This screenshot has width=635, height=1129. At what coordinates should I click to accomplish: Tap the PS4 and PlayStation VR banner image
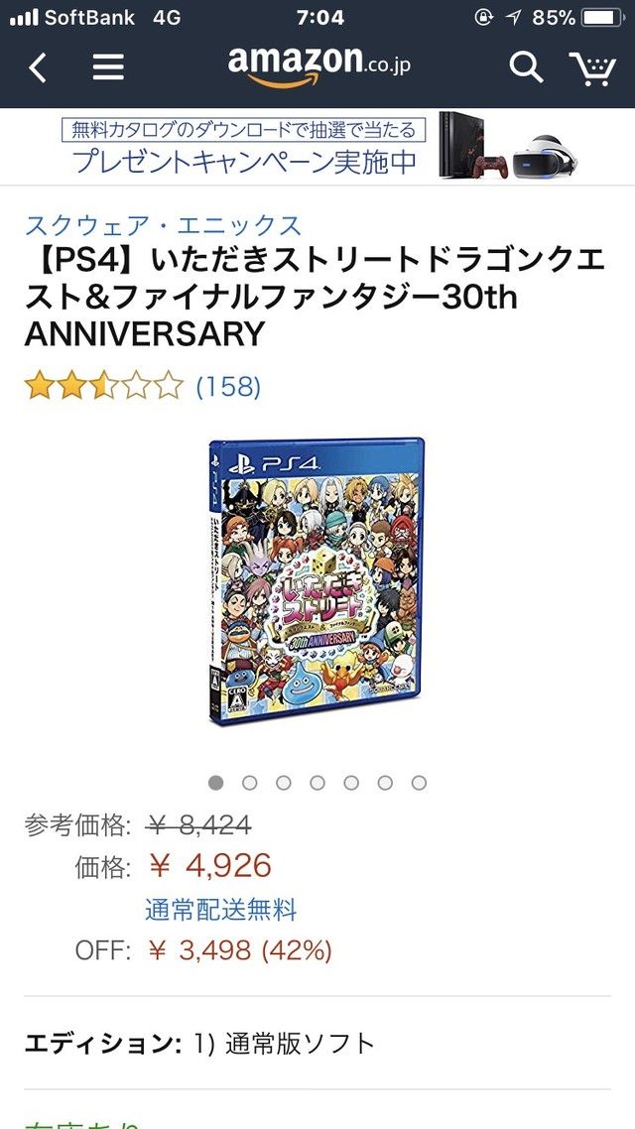[509, 146]
